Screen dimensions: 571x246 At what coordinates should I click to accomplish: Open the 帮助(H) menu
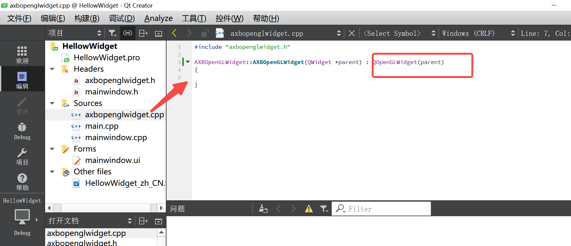[x=266, y=18]
